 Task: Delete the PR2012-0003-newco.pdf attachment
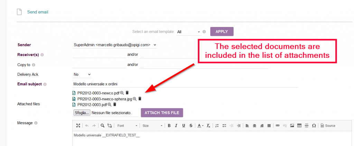pyautogui.click(x=127, y=93)
